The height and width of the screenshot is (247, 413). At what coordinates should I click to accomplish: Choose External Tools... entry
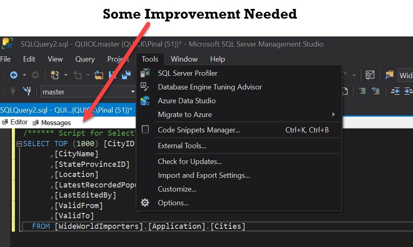(239, 146)
